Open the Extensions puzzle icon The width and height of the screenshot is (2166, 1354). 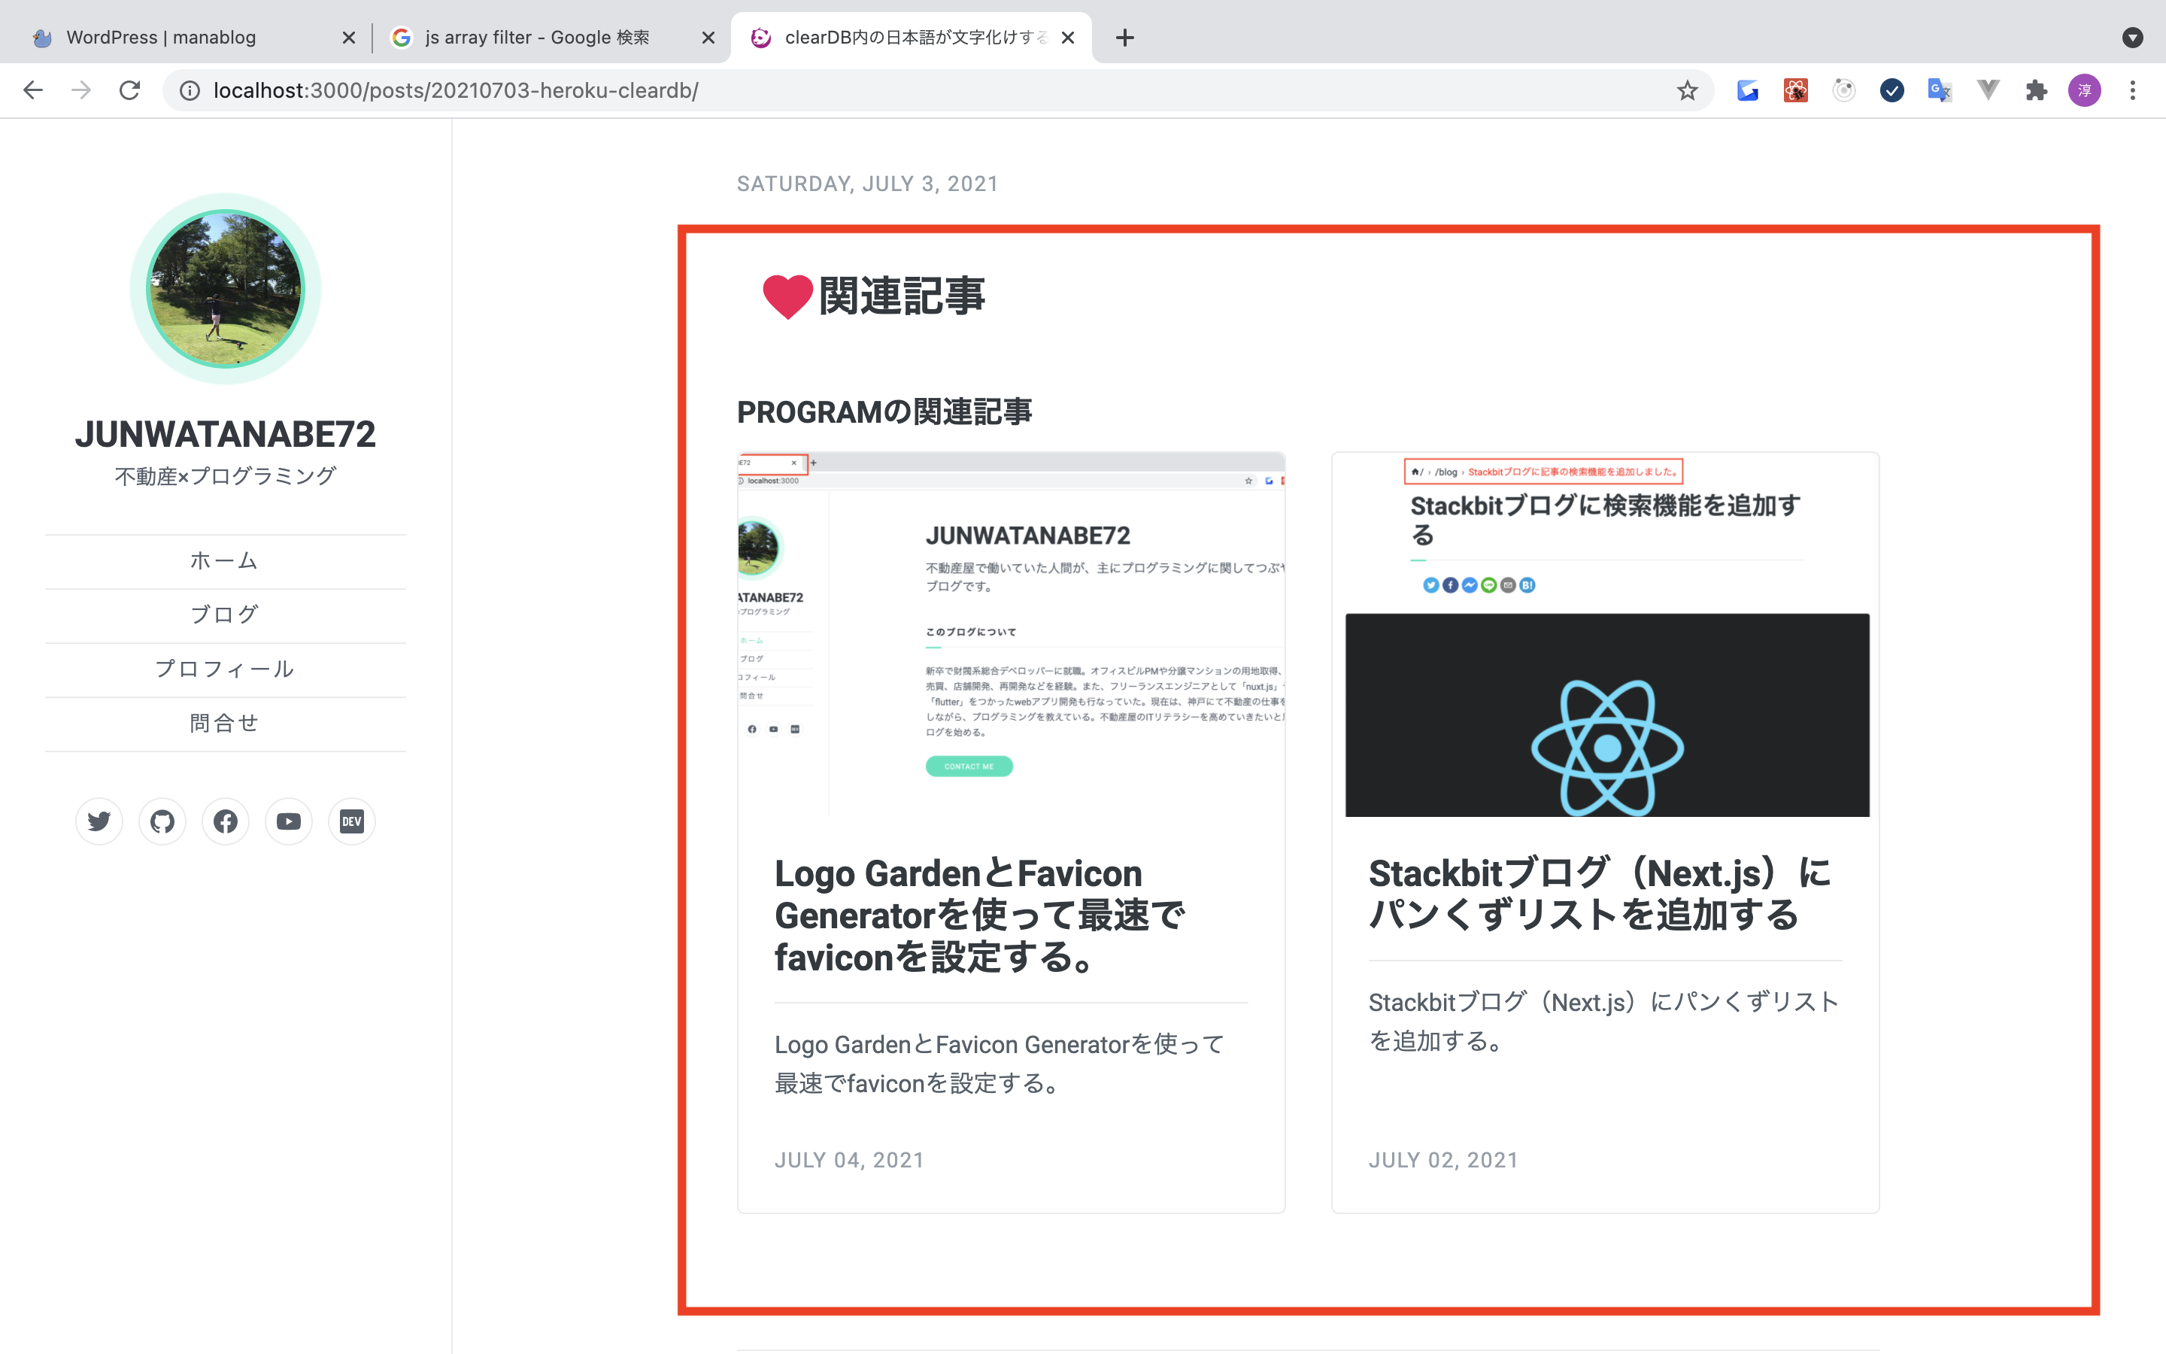pyautogui.click(x=2036, y=90)
